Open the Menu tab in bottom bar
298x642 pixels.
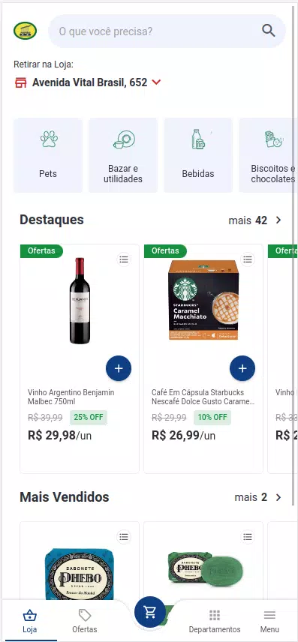(x=269, y=621)
